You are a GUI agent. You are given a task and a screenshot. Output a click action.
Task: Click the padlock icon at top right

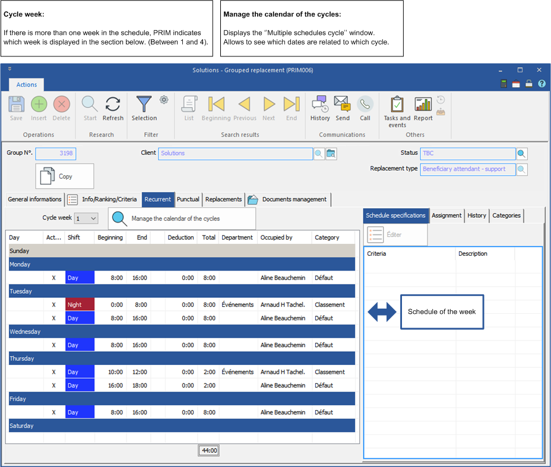pyautogui.click(x=529, y=84)
